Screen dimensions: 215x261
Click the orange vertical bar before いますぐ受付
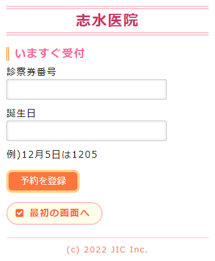point(7,54)
